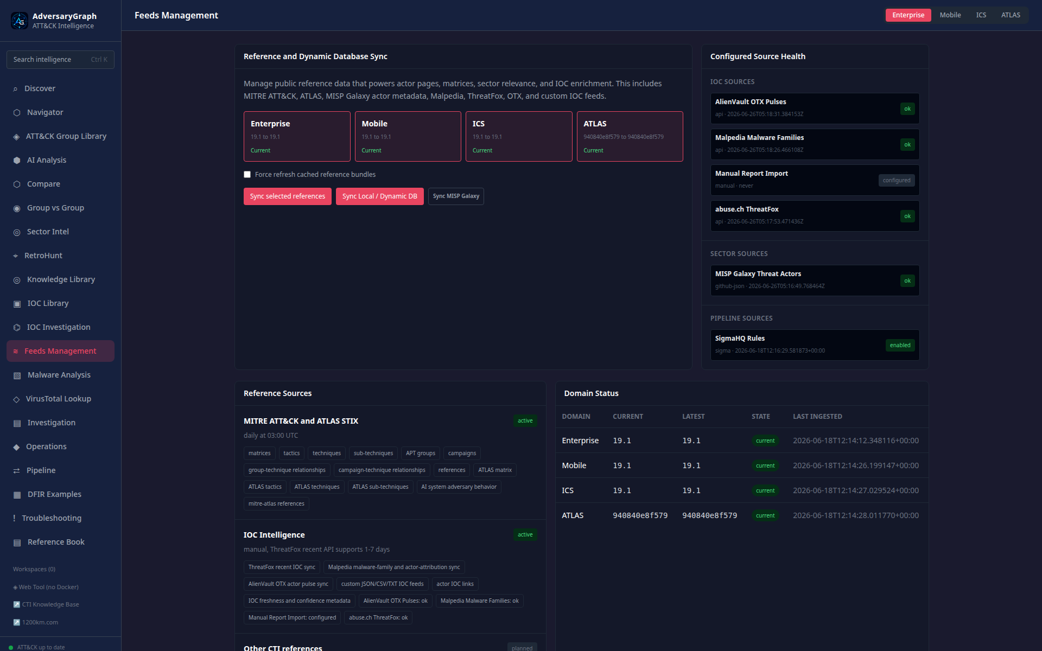This screenshot has width=1042, height=651.
Task: Click the AdversaryGraph logo icon
Action: coord(20,21)
